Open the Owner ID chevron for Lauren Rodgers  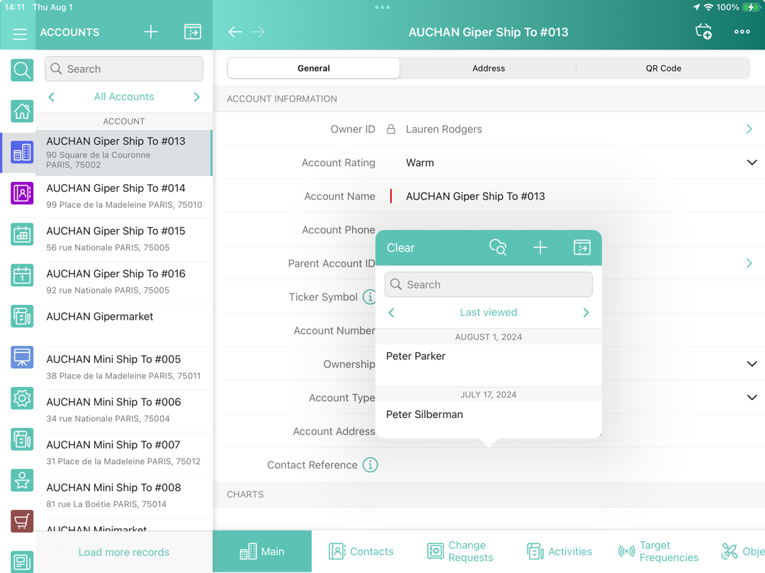[x=749, y=129]
